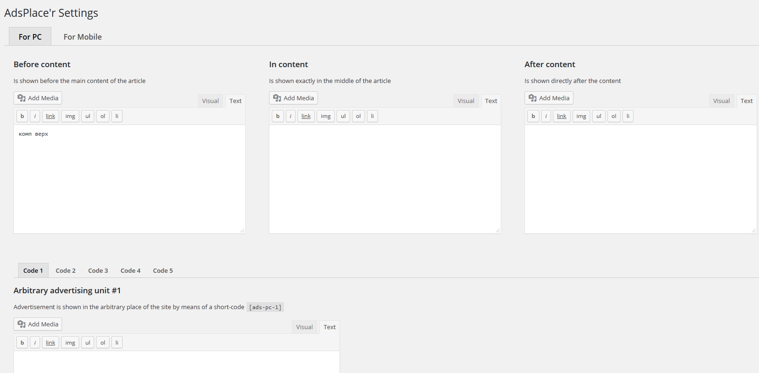Insert ol list in In content toolbar
759x373 pixels.
coord(358,116)
